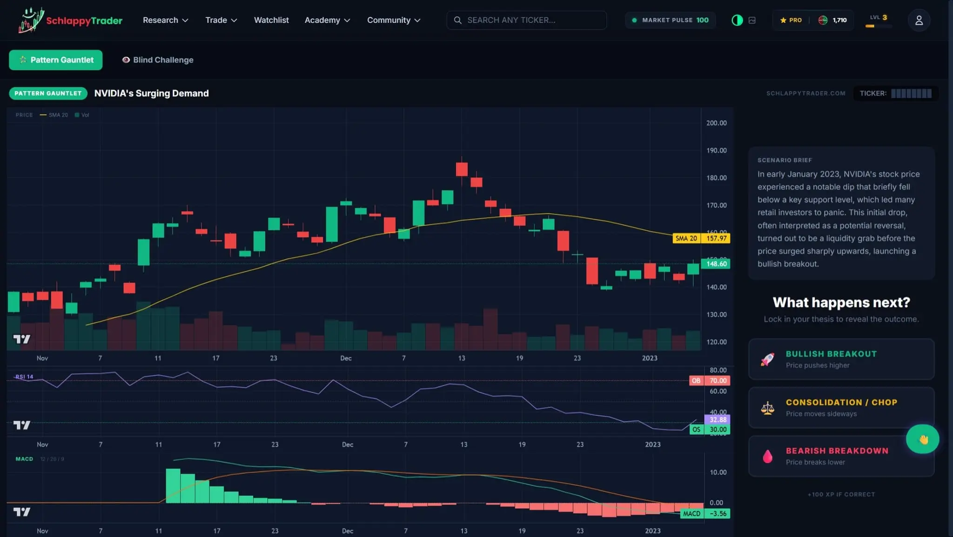Click the SMA 20 legend entry
This screenshot has height=537, width=953.
tap(54, 115)
